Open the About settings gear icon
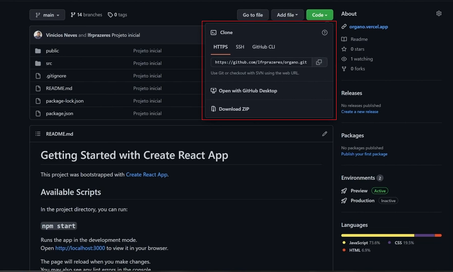This screenshot has width=453, height=272. [439, 14]
